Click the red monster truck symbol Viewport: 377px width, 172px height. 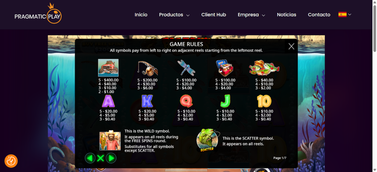click(x=108, y=68)
